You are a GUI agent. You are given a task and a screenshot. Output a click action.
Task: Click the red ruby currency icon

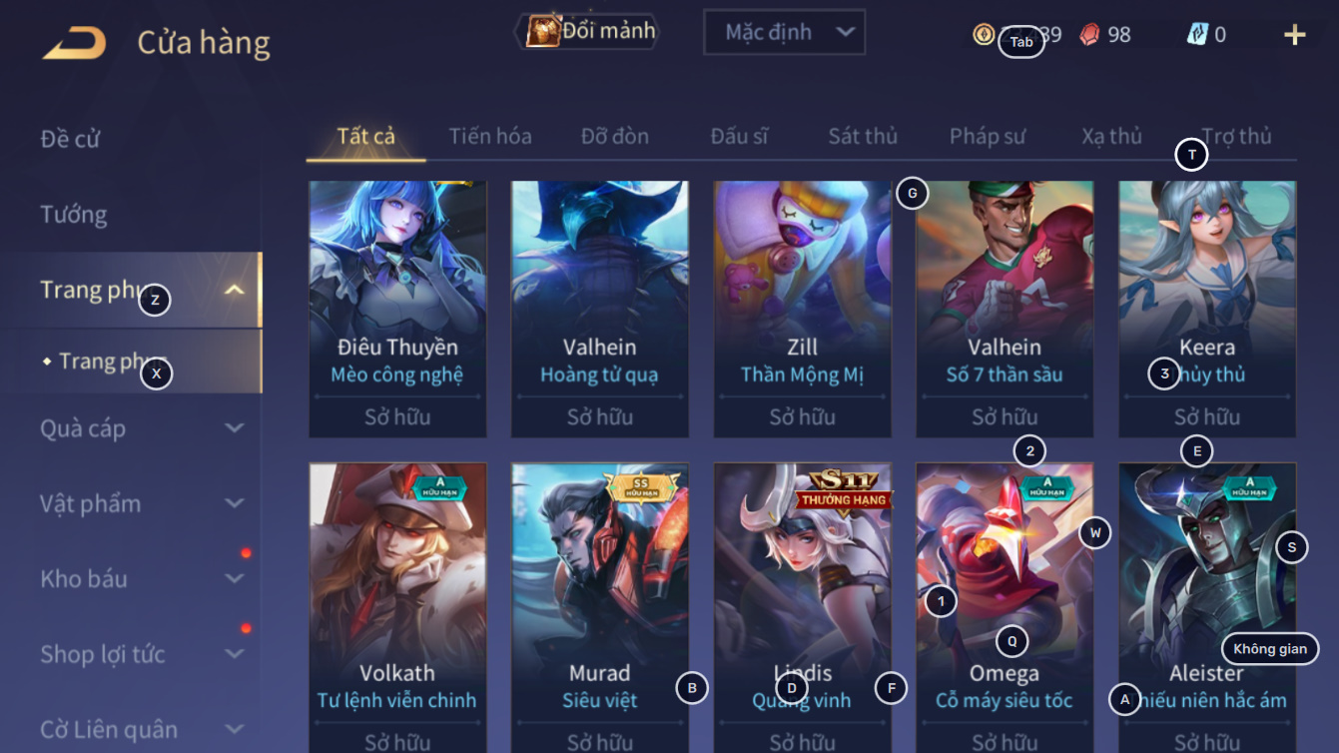pos(1089,35)
